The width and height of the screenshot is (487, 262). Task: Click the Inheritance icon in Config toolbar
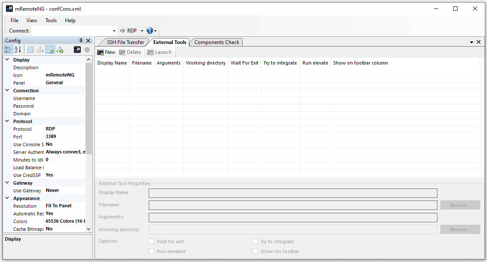click(x=40, y=50)
